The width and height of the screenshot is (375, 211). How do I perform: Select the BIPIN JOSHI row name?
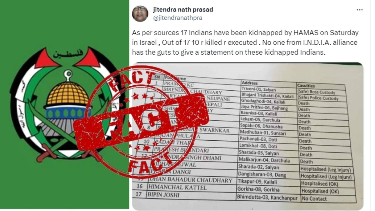[x=164, y=194]
